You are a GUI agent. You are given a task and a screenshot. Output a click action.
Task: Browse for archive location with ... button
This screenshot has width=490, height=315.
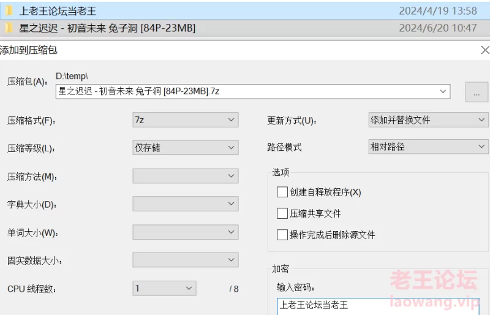coord(477,92)
